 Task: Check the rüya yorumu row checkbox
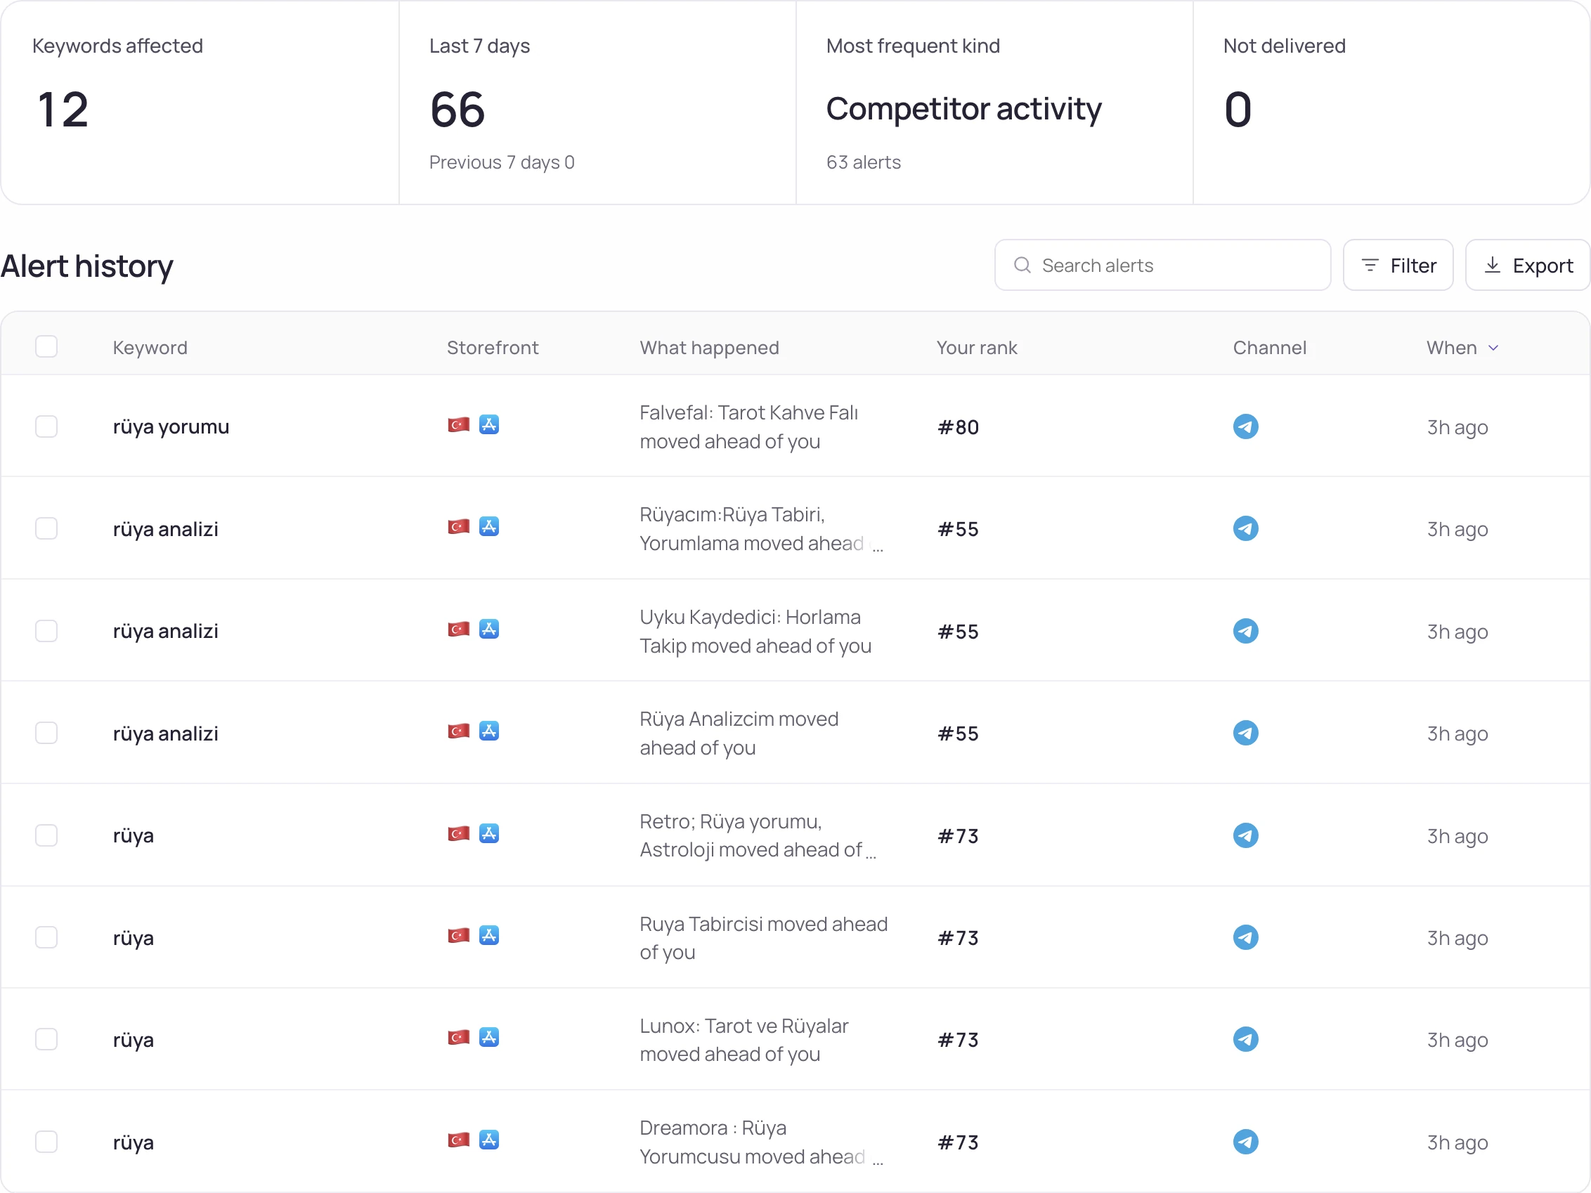point(46,426)
